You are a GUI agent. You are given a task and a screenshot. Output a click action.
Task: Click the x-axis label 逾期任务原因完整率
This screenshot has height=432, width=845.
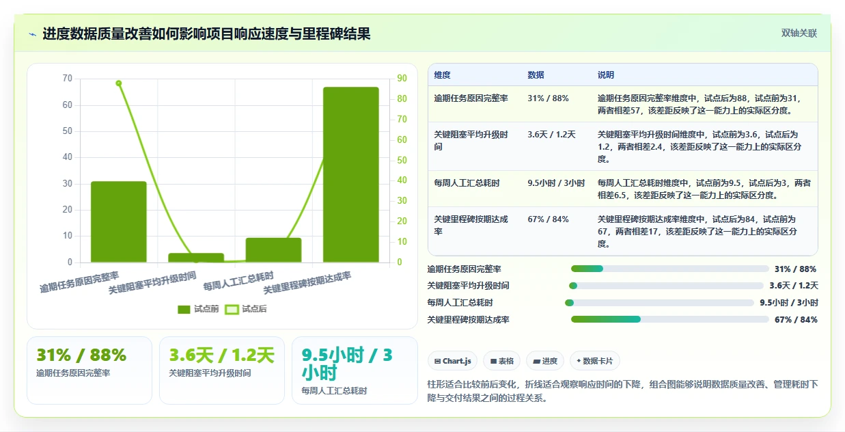pyautogui.click(x=79, y=282)
